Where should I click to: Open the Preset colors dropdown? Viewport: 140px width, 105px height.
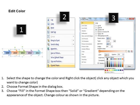(x=108, y=38)
